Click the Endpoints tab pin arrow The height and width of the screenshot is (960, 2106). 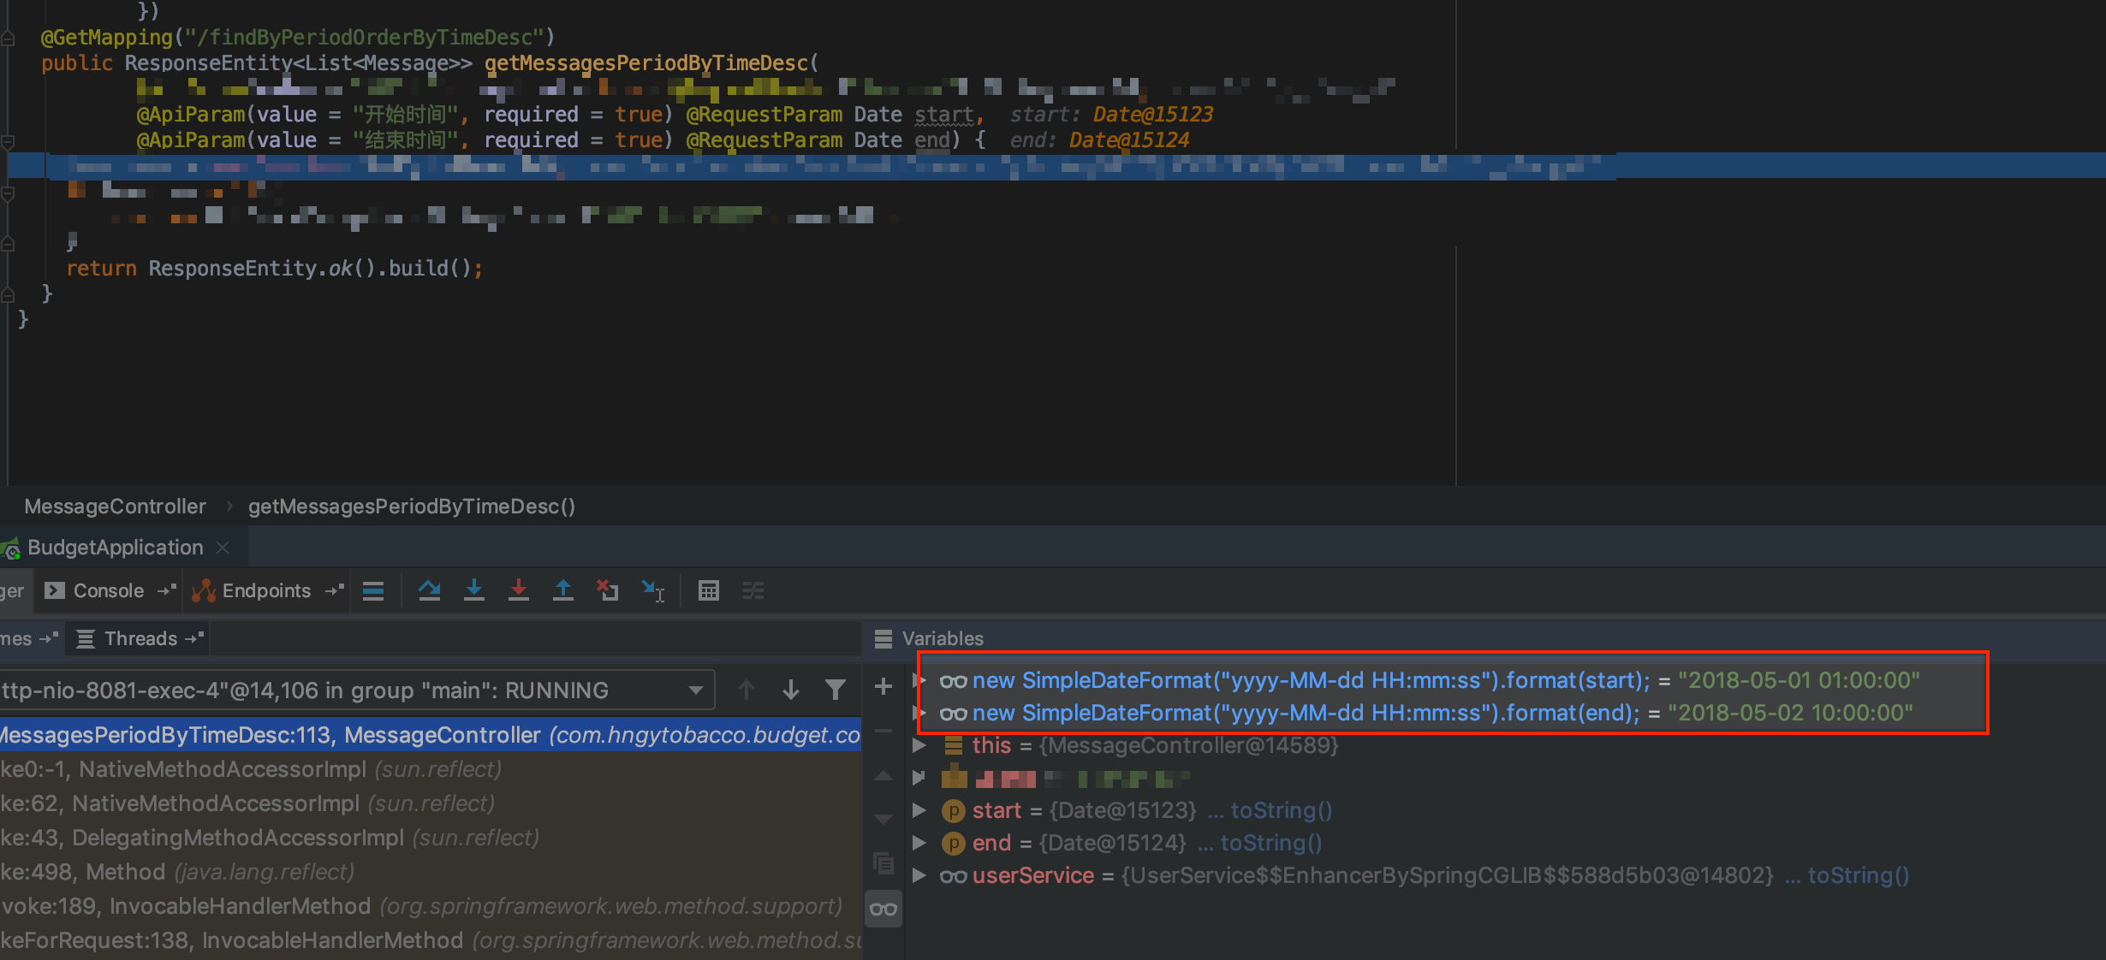coord(335,590)
